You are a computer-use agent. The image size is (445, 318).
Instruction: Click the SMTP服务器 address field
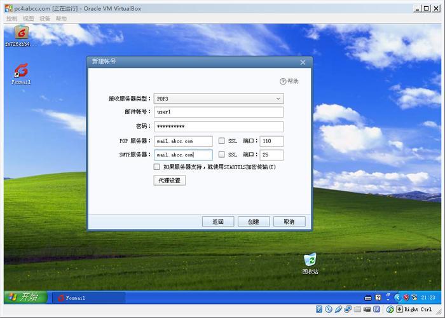click(183, 155)
